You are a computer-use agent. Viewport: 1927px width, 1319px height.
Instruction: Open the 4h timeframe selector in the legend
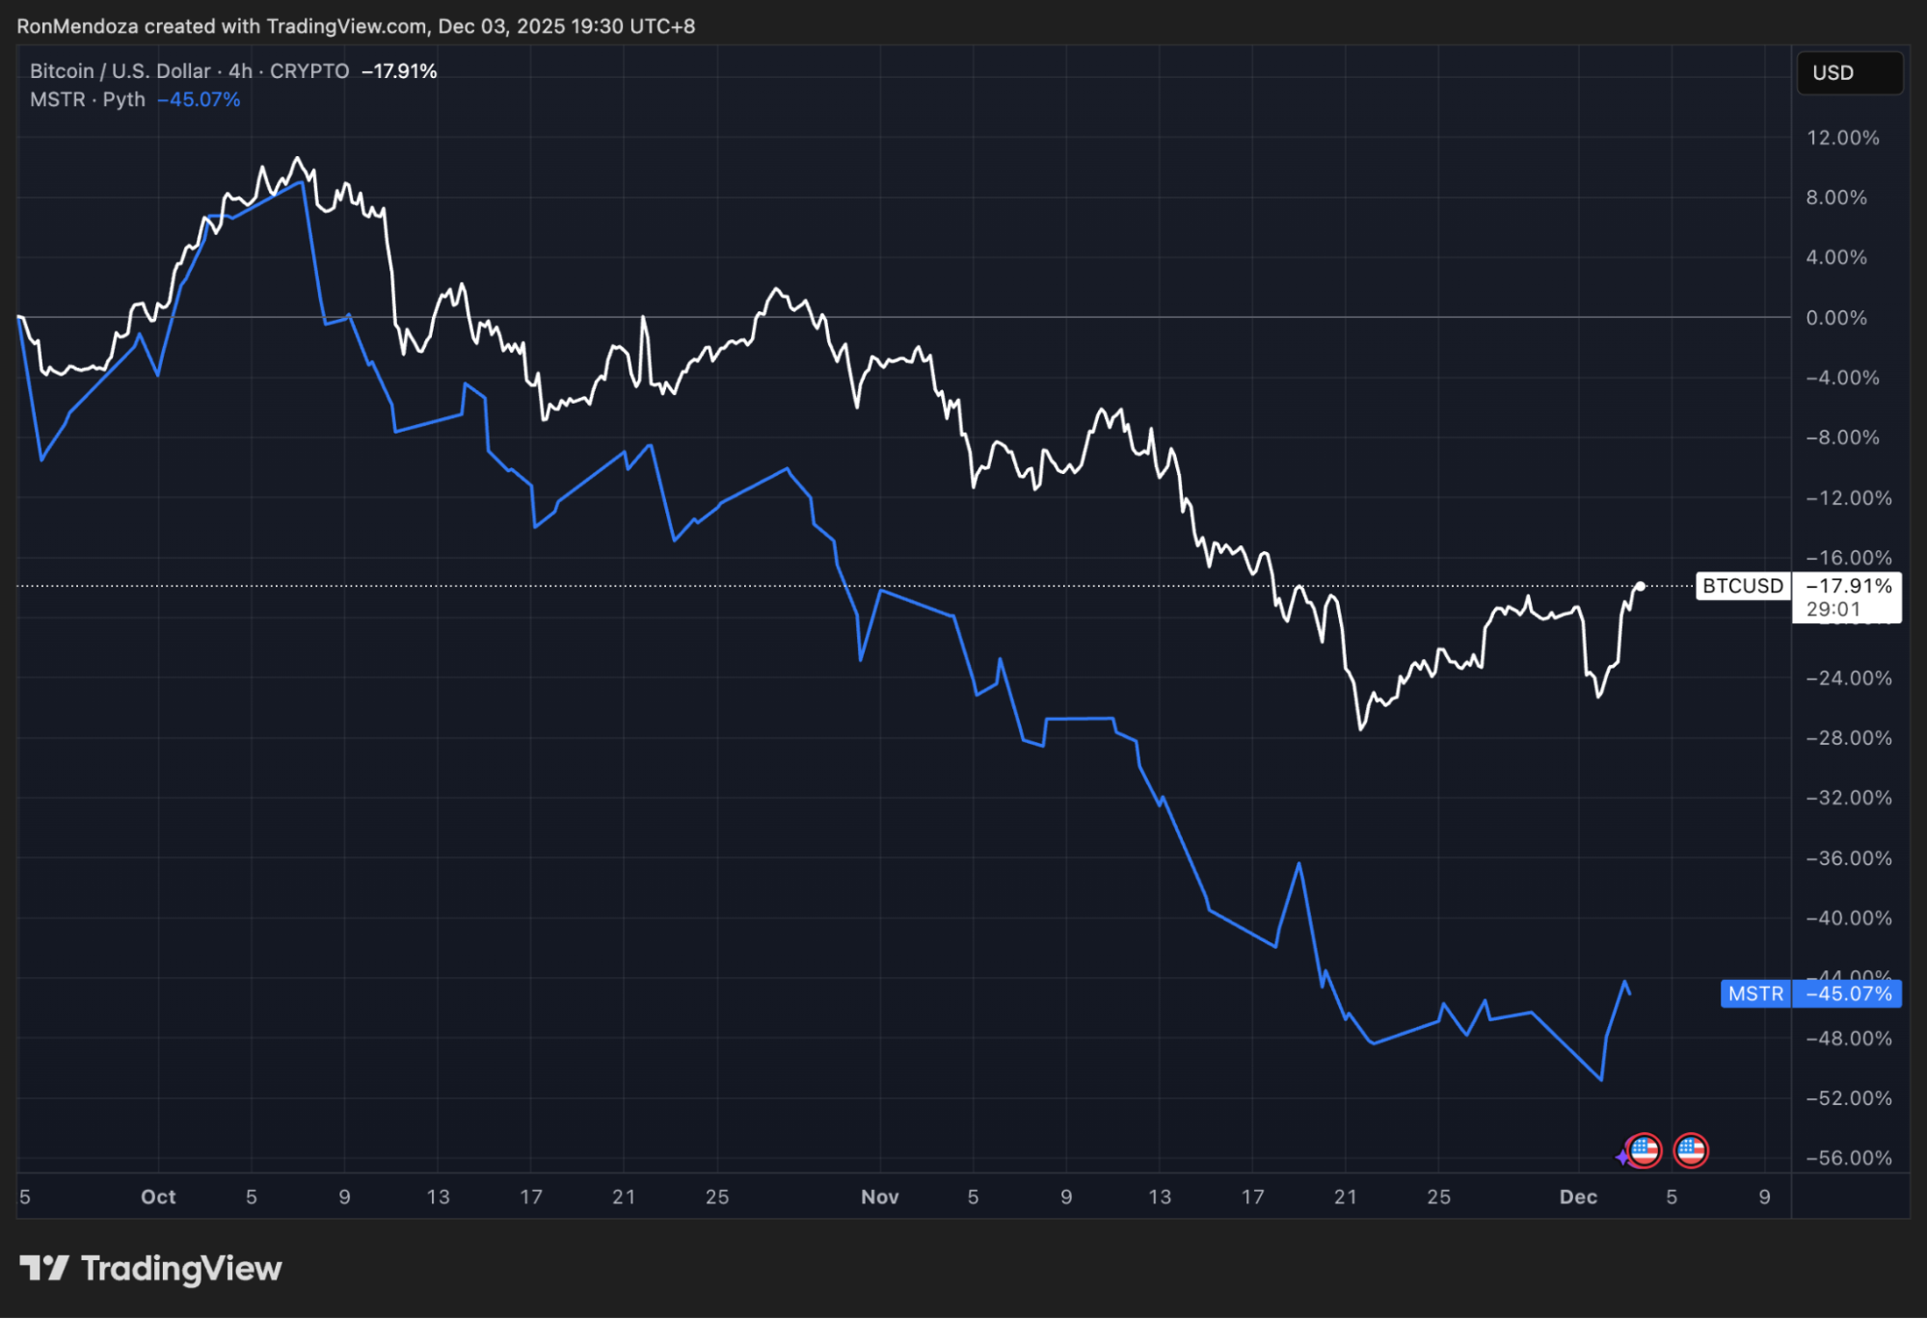click(240, 69)
